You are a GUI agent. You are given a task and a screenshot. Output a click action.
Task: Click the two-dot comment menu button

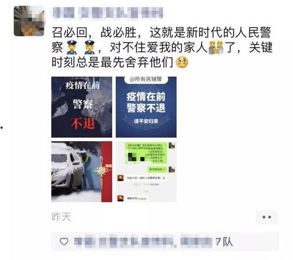[x=267, y=217]
